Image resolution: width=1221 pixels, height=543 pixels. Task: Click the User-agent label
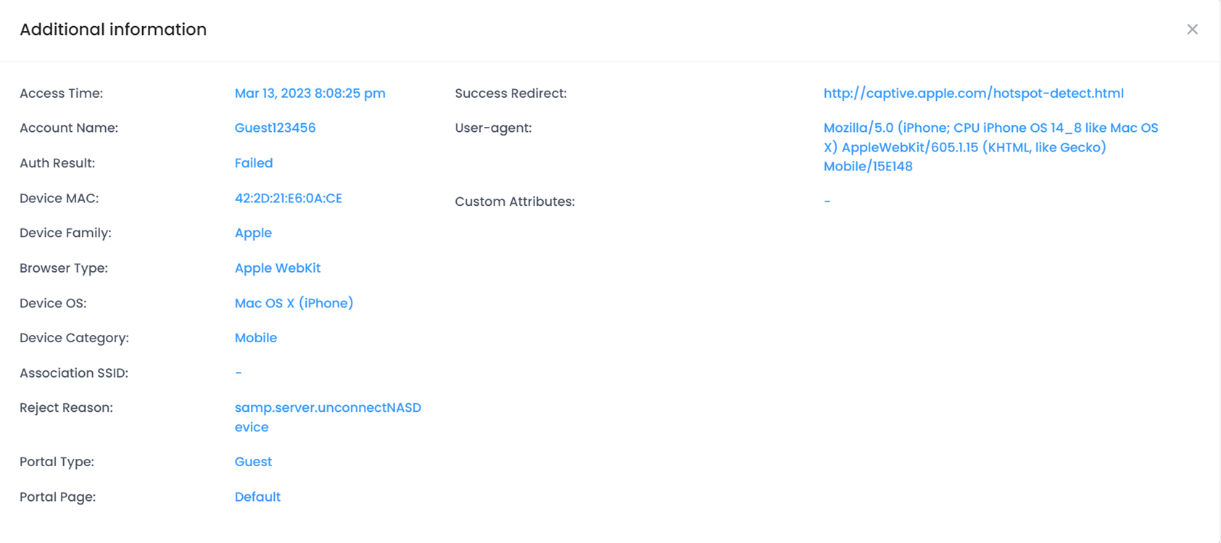point(493,128)
